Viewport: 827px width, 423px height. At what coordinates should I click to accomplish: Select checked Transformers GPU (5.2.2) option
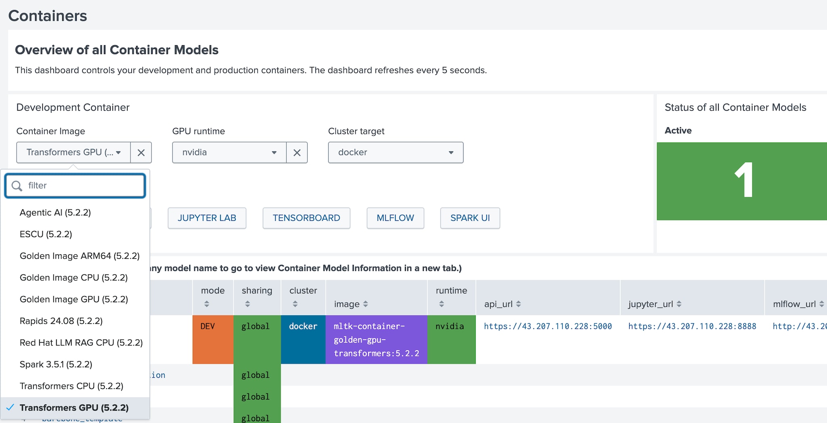coord(74,408)
